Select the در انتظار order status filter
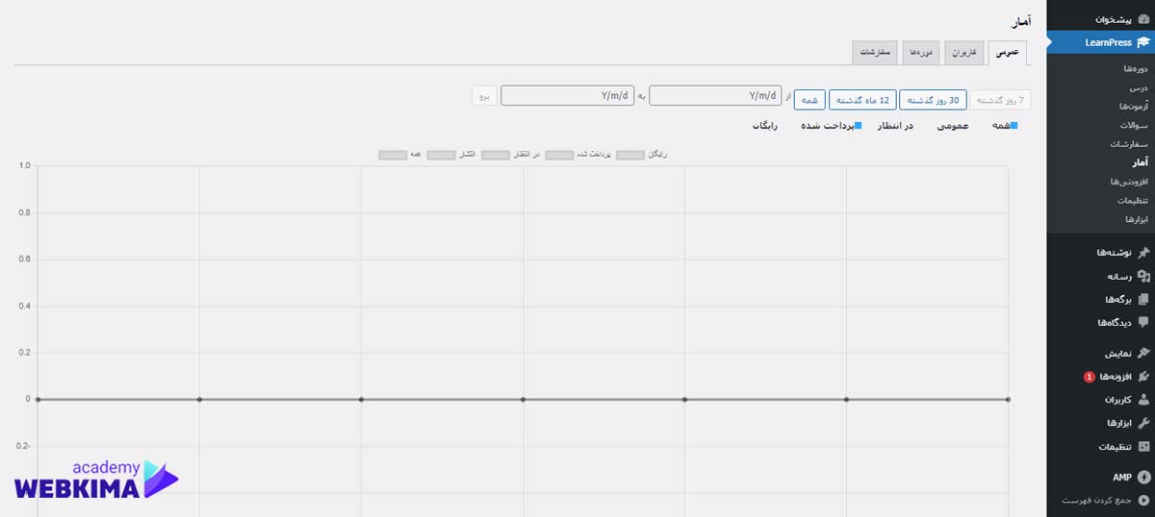 tap(895, 126)
